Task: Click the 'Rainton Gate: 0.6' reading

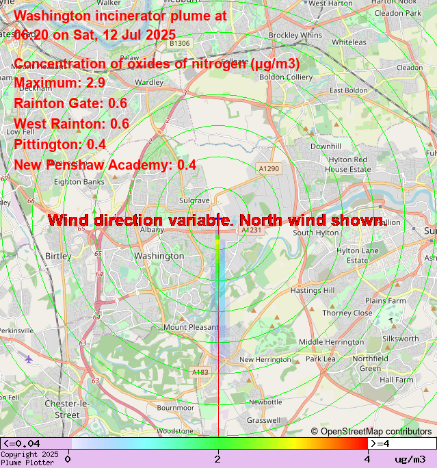Action: pyautogui.click(x=70, y=103)
